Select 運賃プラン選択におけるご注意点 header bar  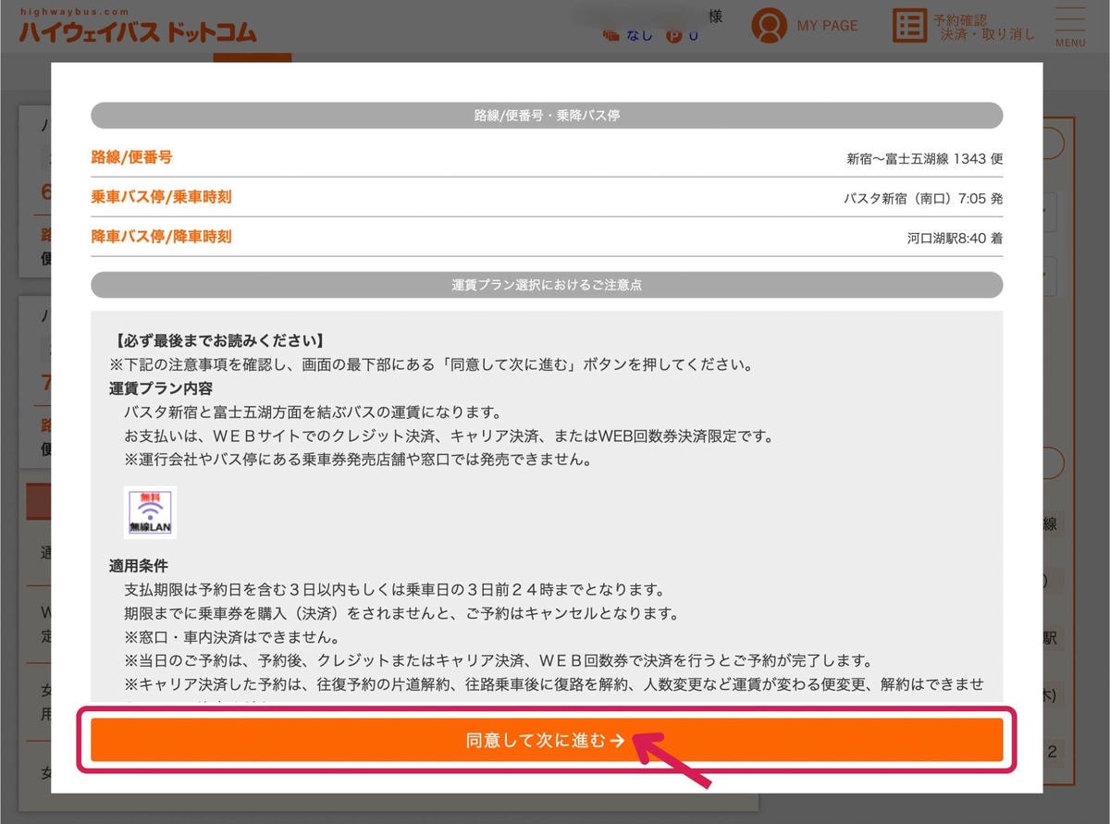click(x=547, y=285)
